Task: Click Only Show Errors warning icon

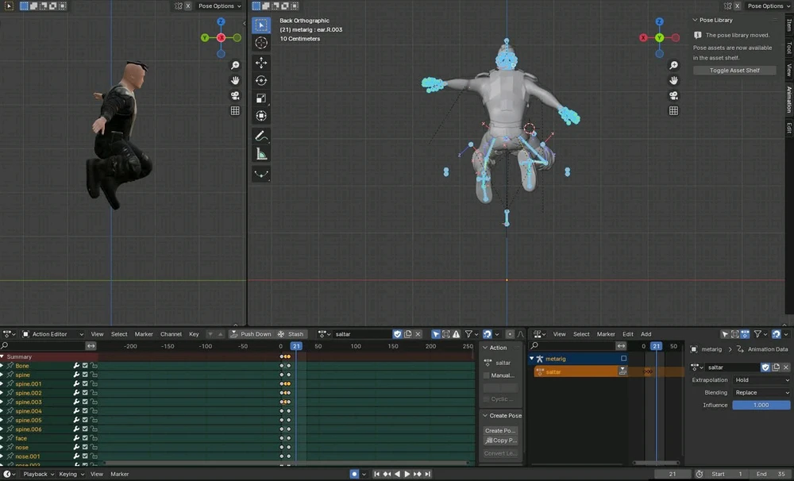Action: click(x=457, y=334)
